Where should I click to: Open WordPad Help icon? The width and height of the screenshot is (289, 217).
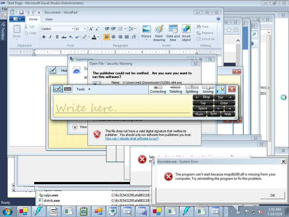218,19
